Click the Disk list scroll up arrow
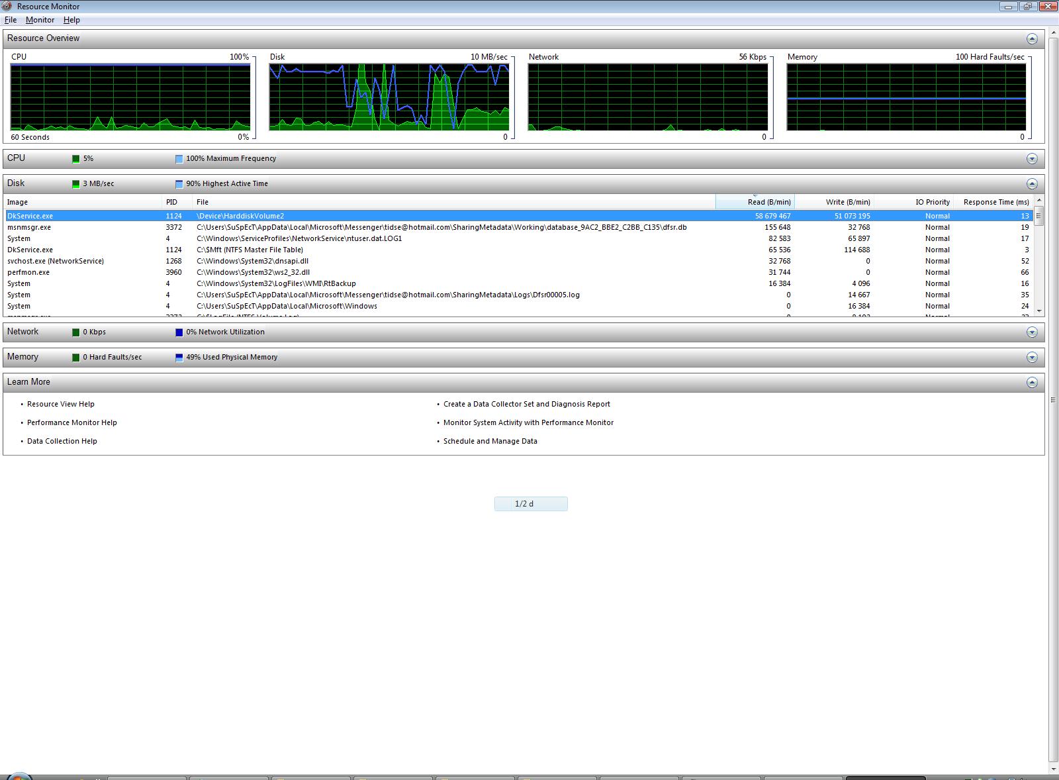 coord(1038,200)
